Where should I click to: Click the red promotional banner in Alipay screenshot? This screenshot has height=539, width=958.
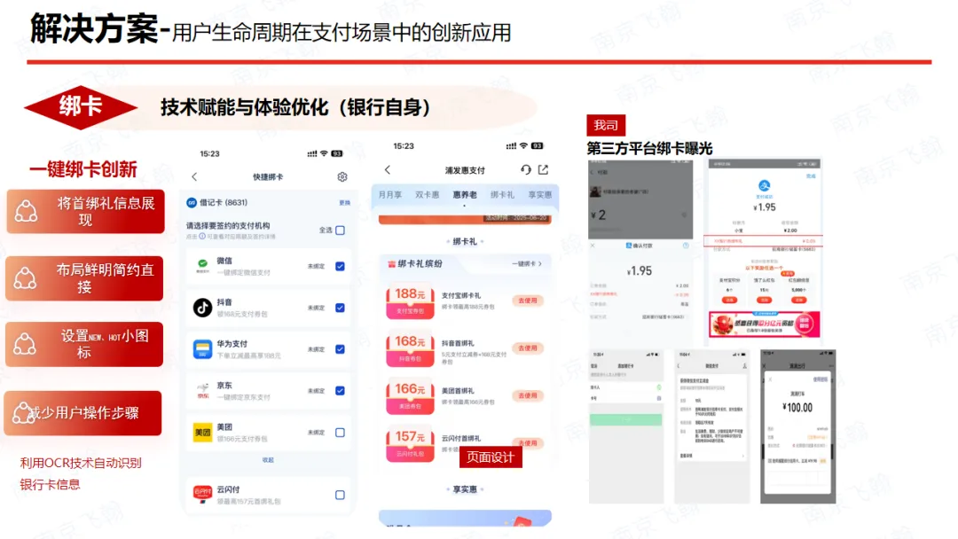coord(765,324)
